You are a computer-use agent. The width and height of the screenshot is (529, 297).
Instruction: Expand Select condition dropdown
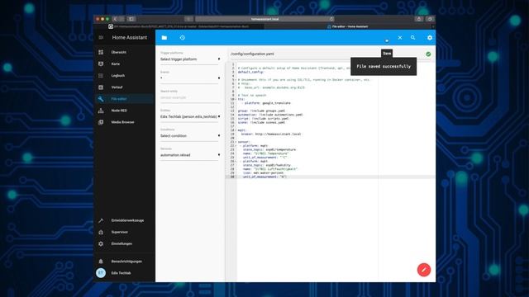click(190, 135)
